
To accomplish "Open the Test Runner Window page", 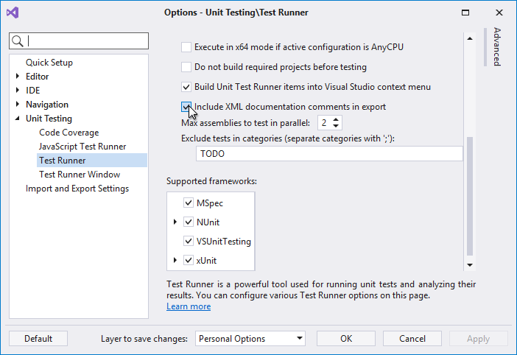I will [x=79, y=175].
